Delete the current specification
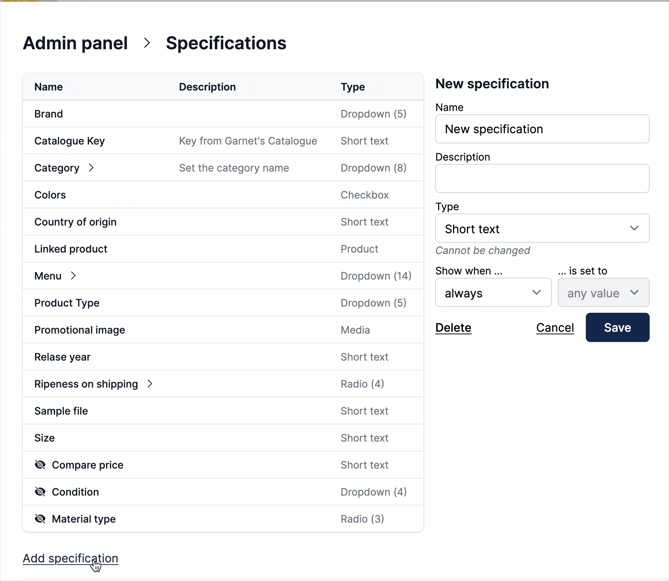Image resolution: width=669 pixels, height=581 pixels. (453, 327)
